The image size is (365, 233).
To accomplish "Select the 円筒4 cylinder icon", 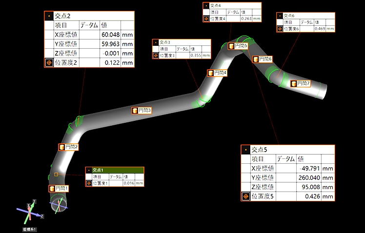I will 210,73.
